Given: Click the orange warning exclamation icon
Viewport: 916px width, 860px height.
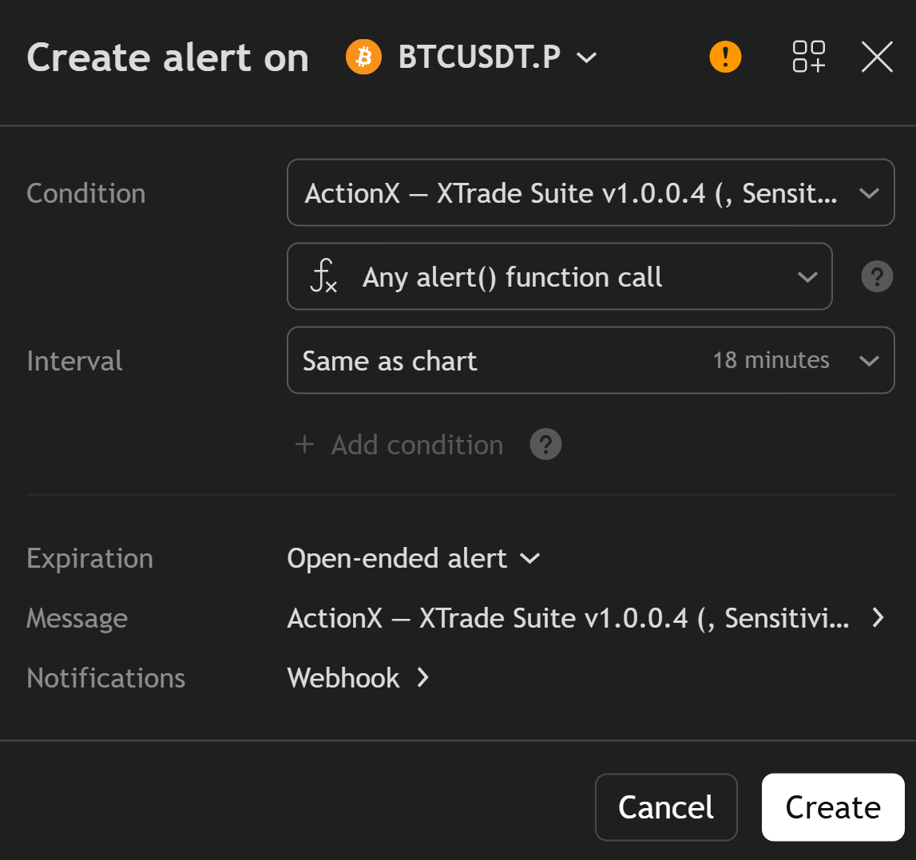Looking at the screenshot, I should point(724,57).
